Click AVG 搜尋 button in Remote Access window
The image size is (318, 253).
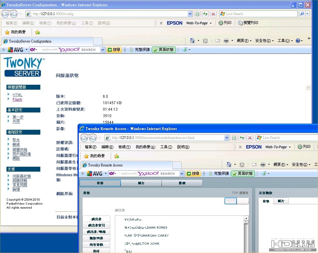(193, 173)
